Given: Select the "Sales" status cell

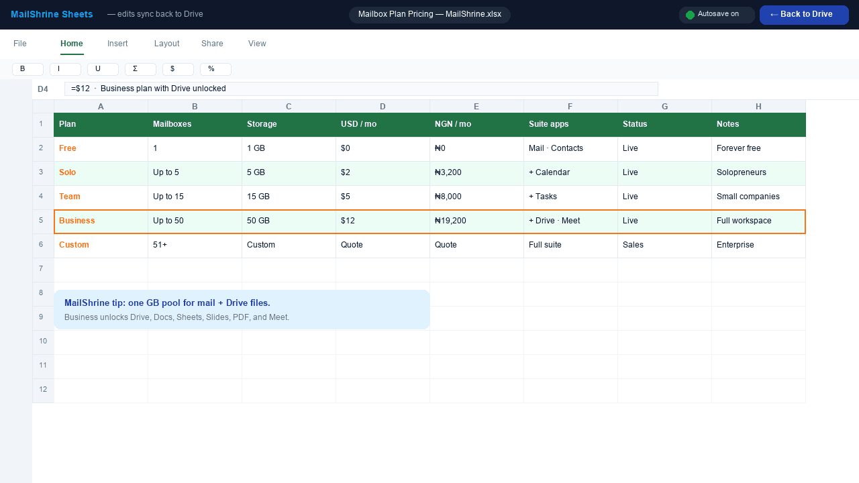Looking at the screenshot, I should [x=664, y=246].
